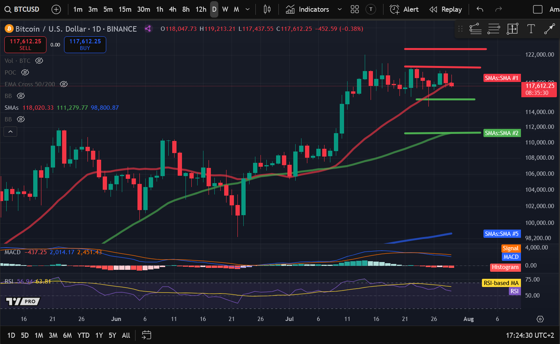This screenshot has height=344, width=560.
Task: Switch to weekly W interval
Action: 225,9
